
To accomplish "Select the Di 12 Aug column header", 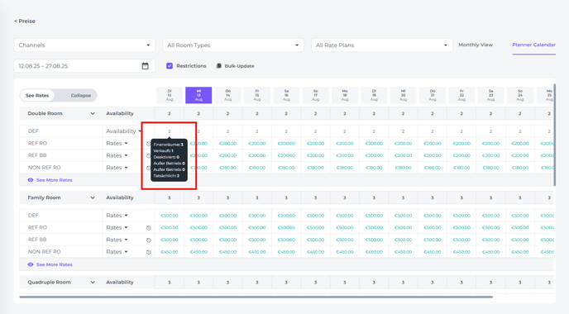I will click(x=170, y=95).
